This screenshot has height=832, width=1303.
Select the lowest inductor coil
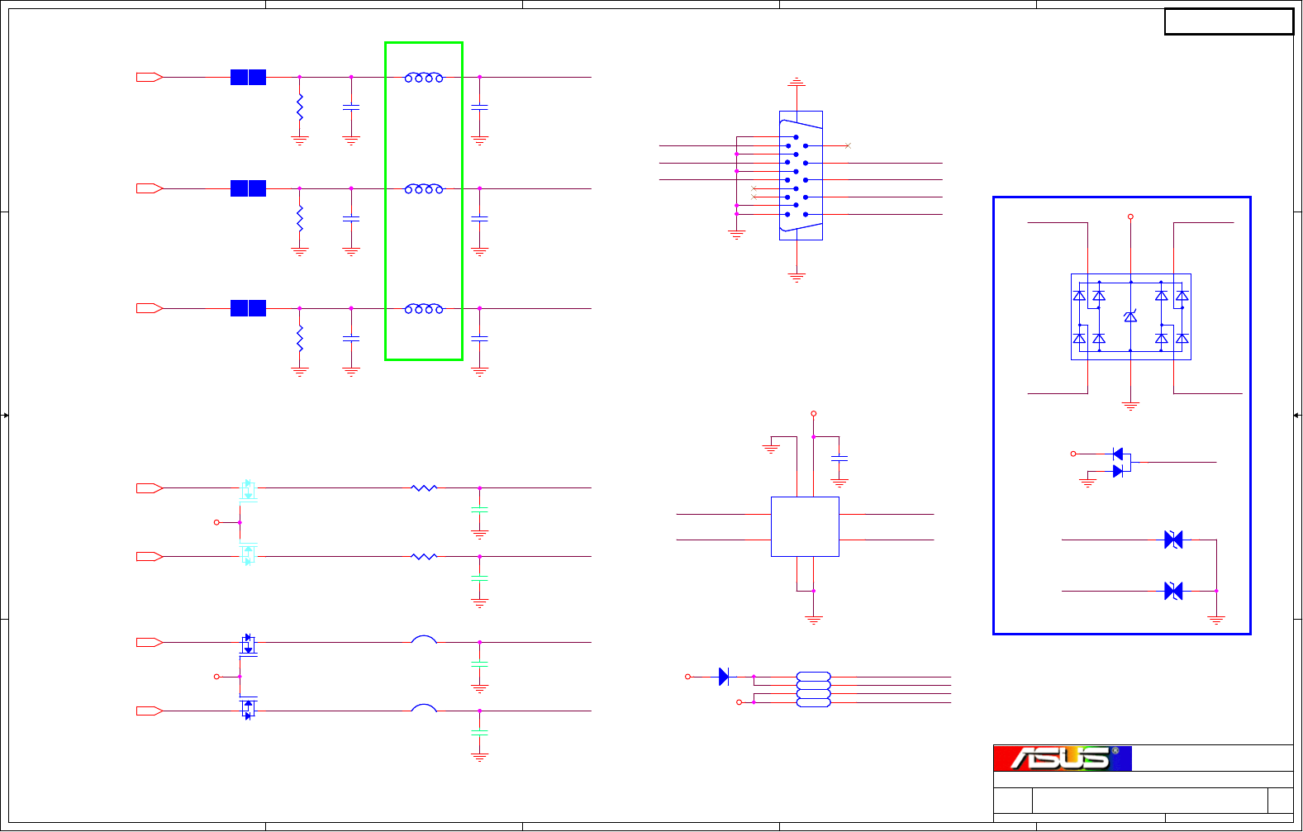(424, 309)
